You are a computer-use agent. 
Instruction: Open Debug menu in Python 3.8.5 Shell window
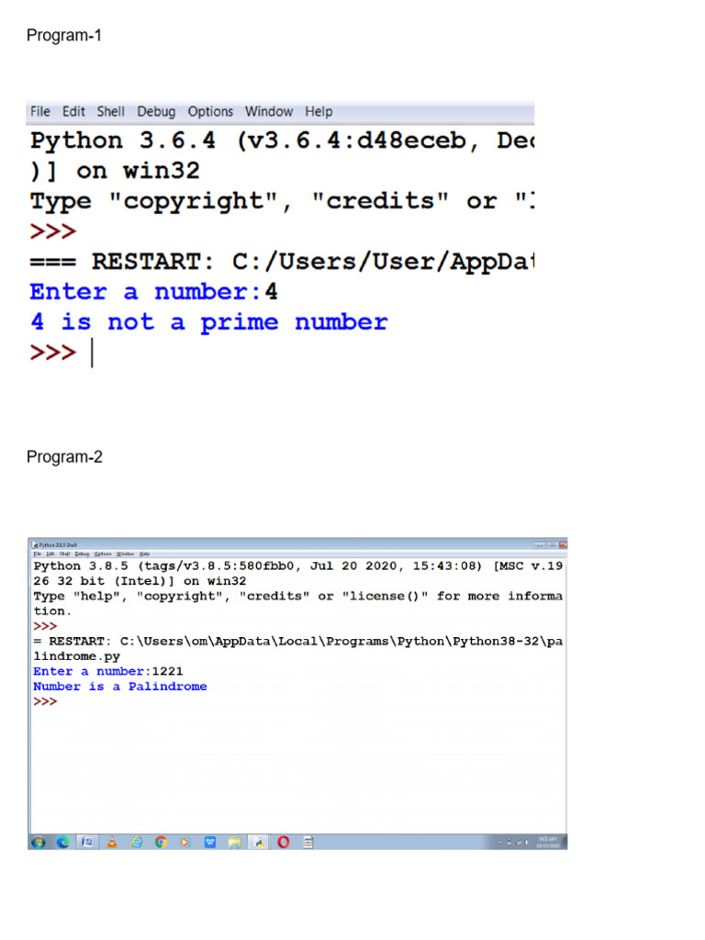pos(82,554)
